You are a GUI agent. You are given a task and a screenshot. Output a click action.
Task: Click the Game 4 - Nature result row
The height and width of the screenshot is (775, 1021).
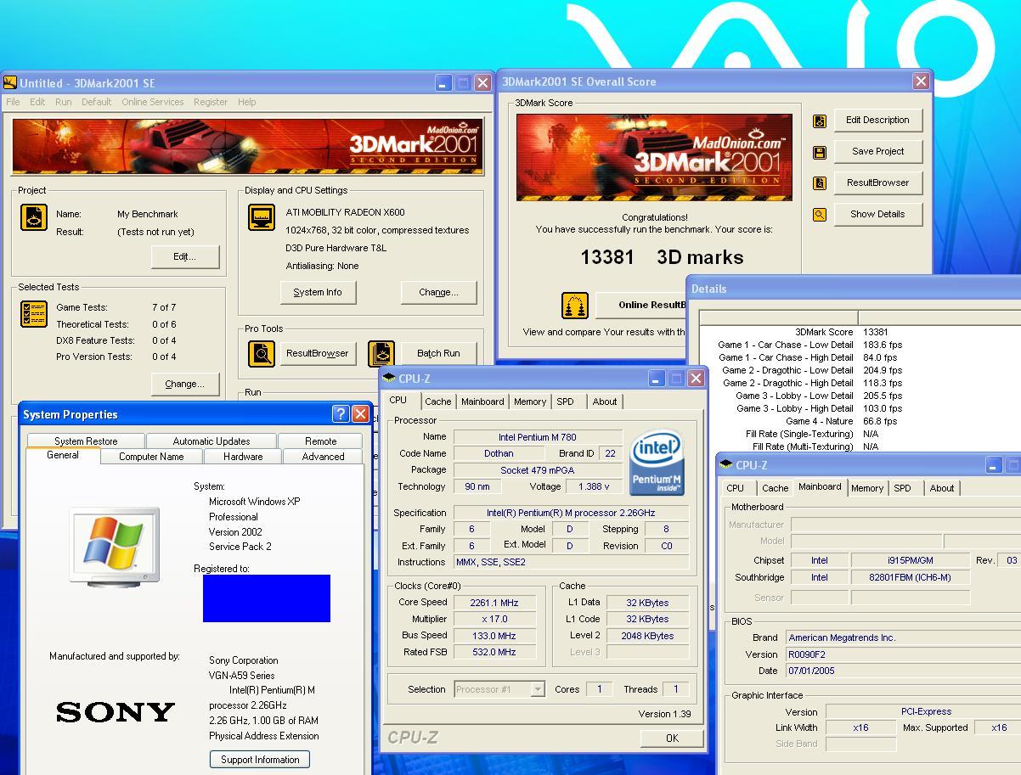(x=860, y=421)
